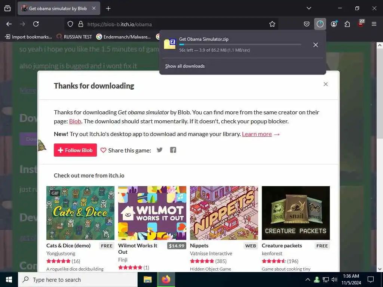
Task: Click the forward navigation arrow
Action: click(x=22, y=24)
